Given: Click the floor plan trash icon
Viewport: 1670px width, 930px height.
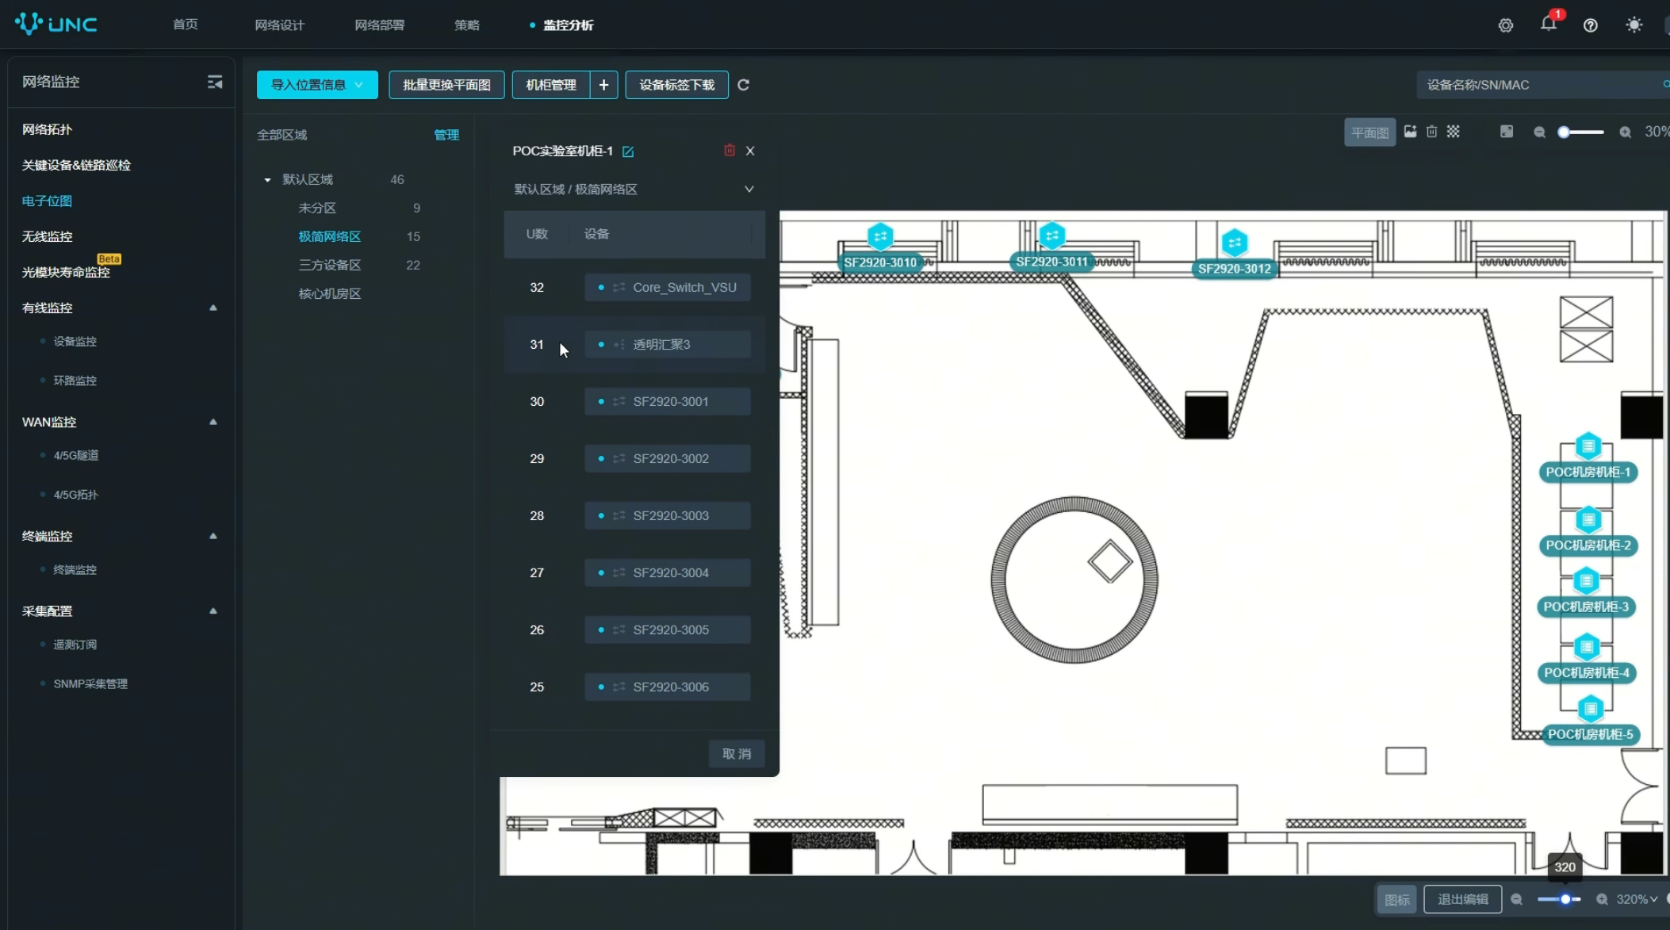Looking at the screenshot, I should coord(1431,132).
